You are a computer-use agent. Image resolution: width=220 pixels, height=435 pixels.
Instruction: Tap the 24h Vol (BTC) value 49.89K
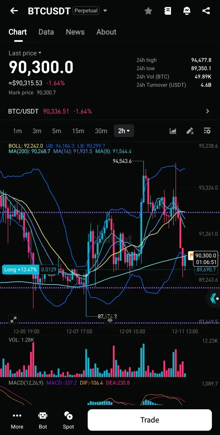203,76
